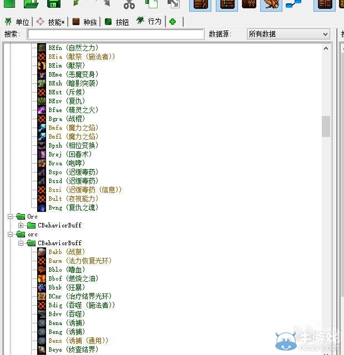Click the Bfae 精灵之火 buff icon

[42, 110]
